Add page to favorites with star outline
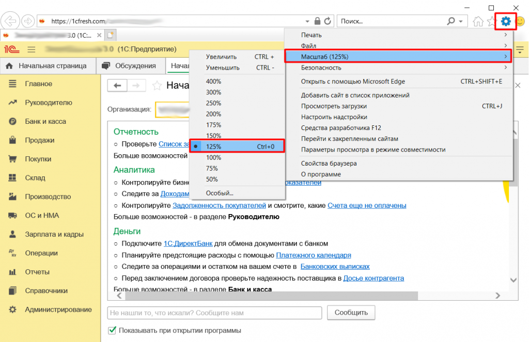 click(x=157, y=86)
